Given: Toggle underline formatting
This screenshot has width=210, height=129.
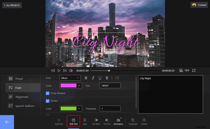Looking at the screenshot, I should (100, 78).
